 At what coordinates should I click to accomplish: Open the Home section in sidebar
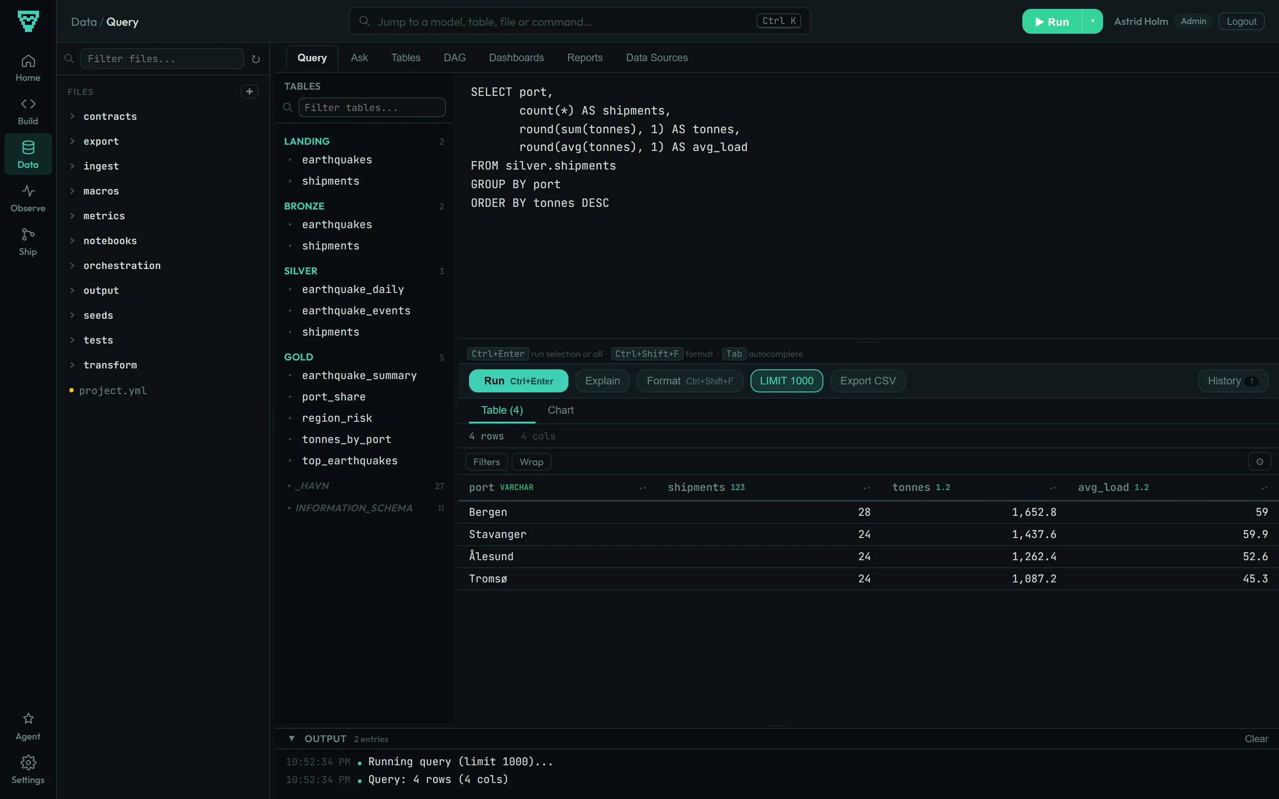[28, 67]
